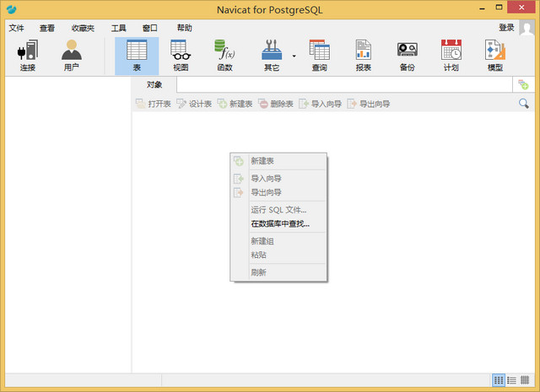Choose 粘贴 in the context menu
The image size is (540, 392).
coord(278,255)
